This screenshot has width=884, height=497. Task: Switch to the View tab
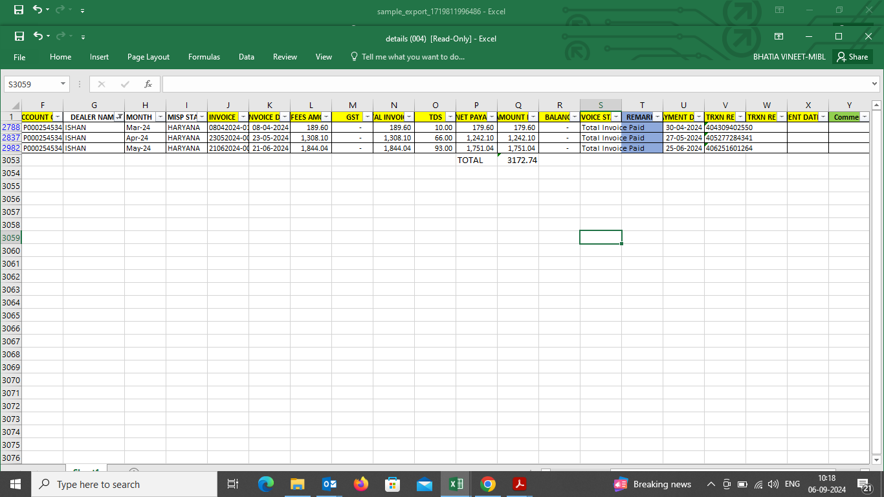click(x=324, y=57)
